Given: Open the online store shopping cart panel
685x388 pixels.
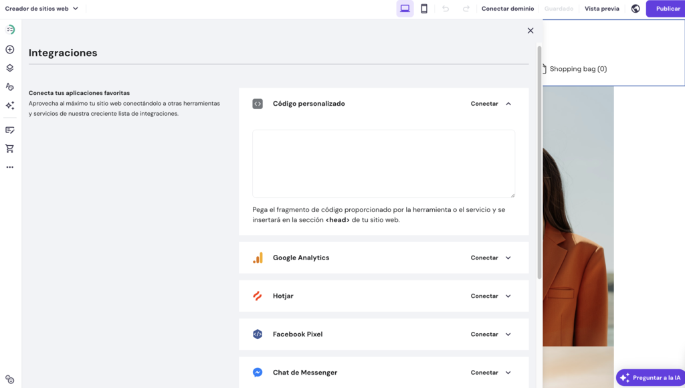Looking at the screenshot, I should tap(9, 148).
